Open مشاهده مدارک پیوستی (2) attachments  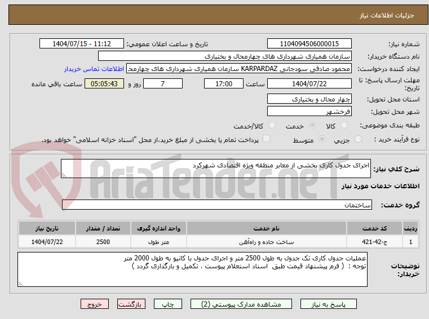tap(241, 304)
